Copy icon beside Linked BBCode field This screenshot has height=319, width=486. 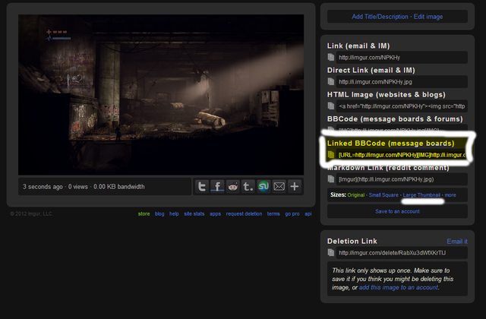331,155
